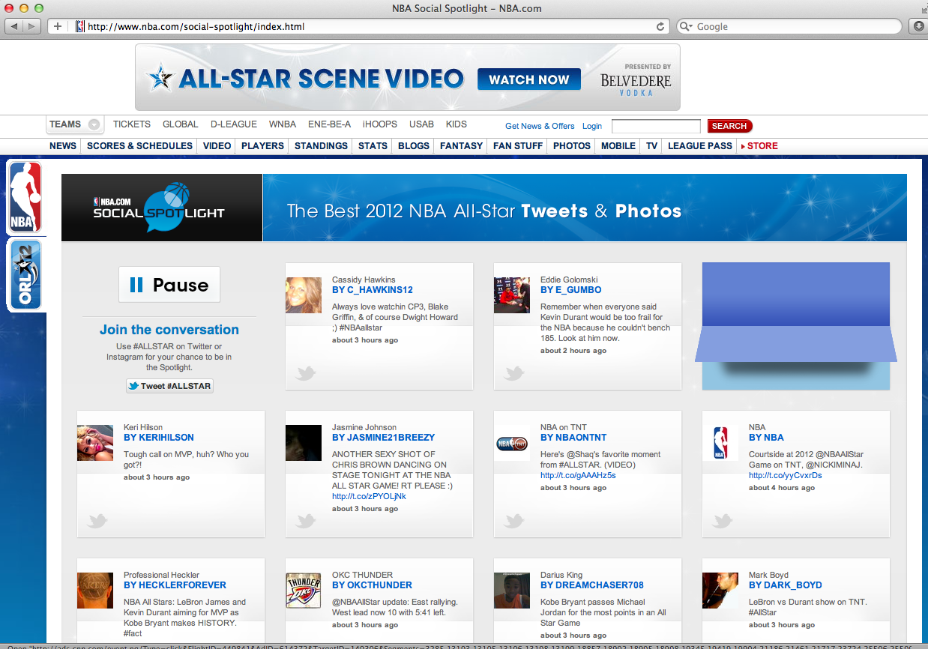The width and height of the screenshot is (928, 649).
Task: Open the BY KERIHILSON profile link
Action: 159,438
